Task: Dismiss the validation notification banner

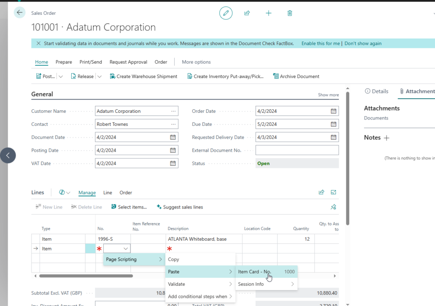Action: (x=39, y=43)
